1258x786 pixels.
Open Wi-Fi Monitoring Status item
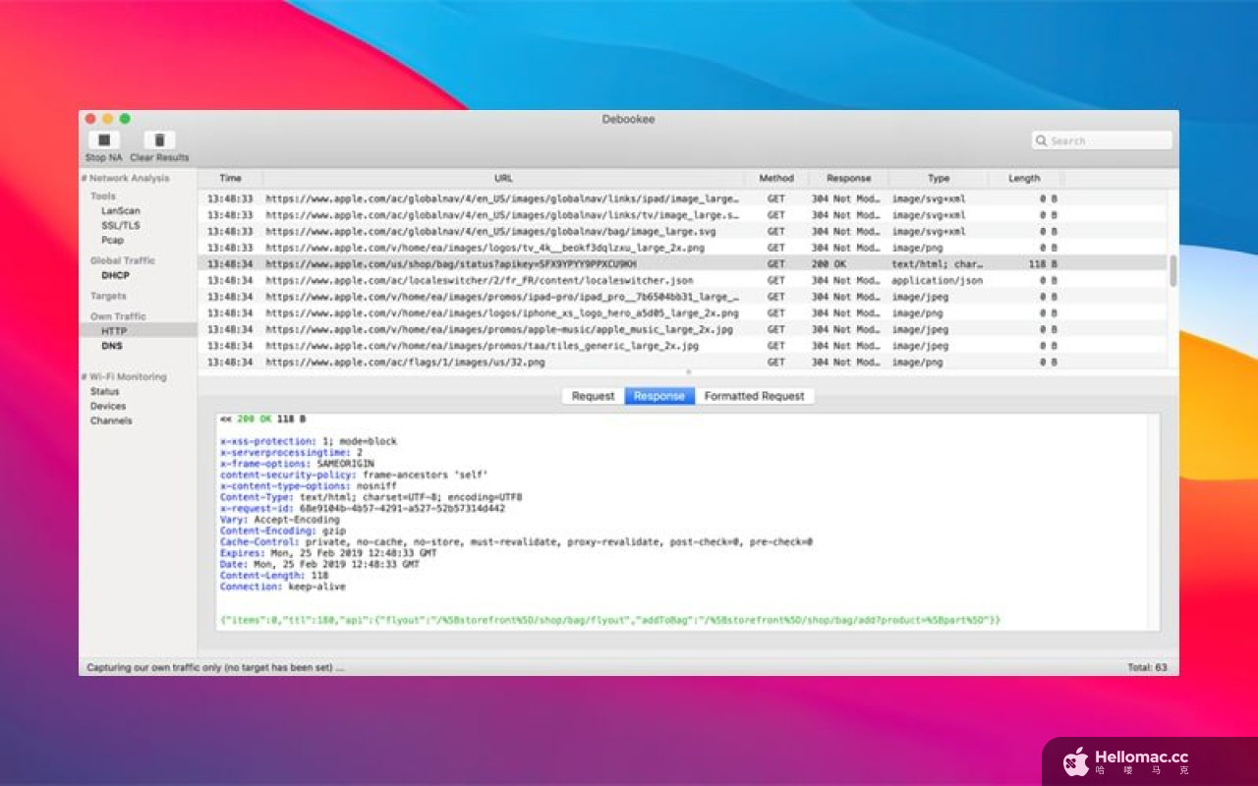point(104,391)
